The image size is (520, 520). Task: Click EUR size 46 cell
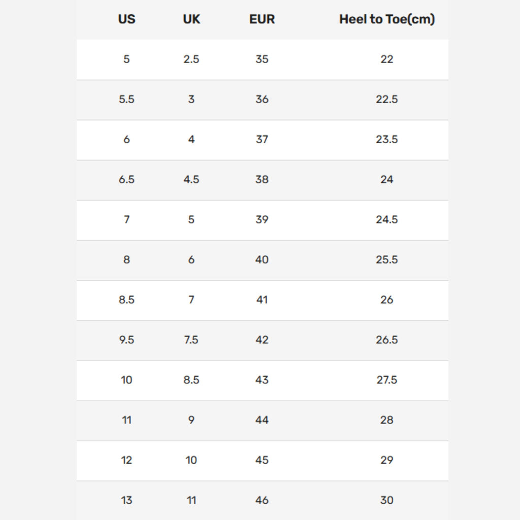(262, 501)
